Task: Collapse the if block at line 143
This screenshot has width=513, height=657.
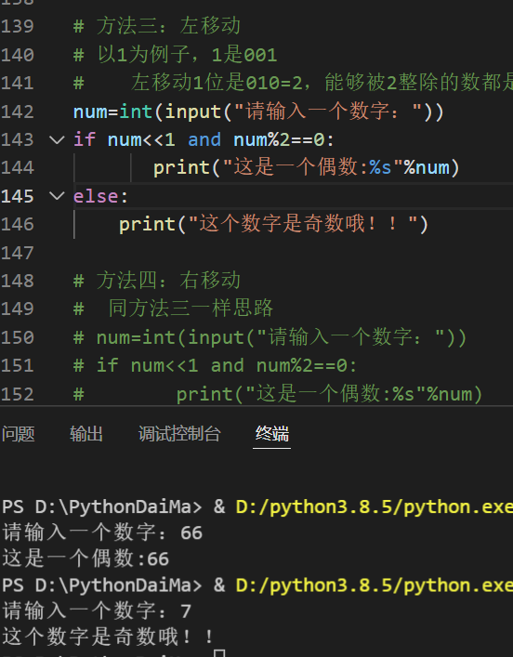Action: click(57, 139)
